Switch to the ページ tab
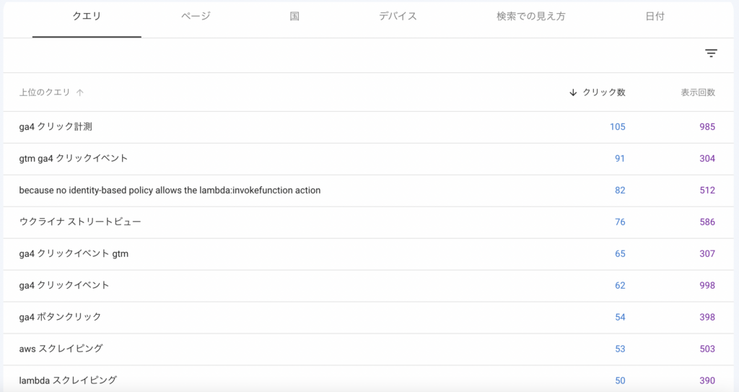 [196, 16]
